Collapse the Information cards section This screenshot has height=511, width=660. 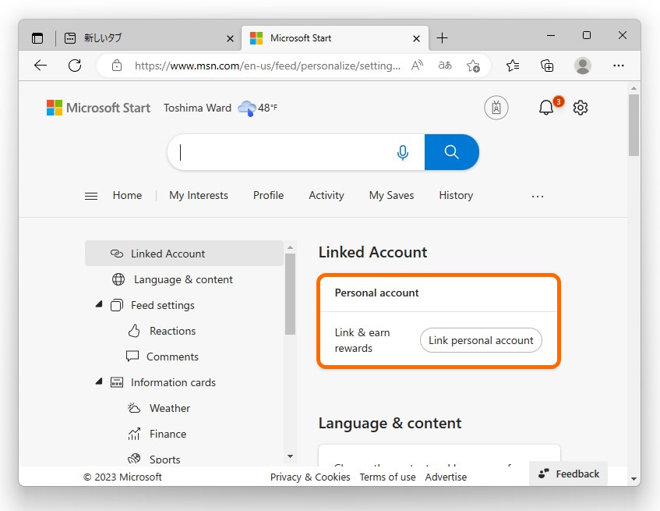(x=98, y=381)
